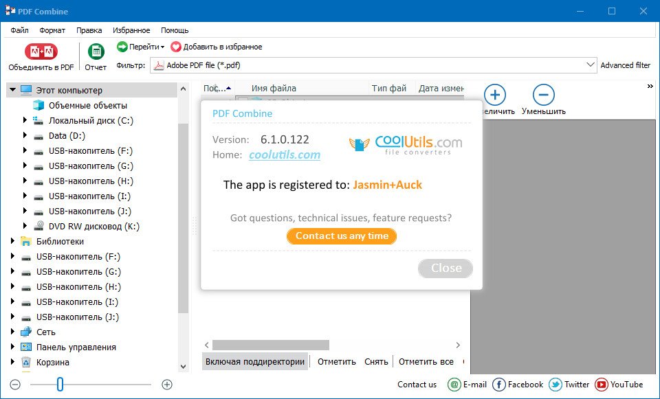The image size is (660, 399).
Task: Click the Отметить button
Action: [337, 362]
